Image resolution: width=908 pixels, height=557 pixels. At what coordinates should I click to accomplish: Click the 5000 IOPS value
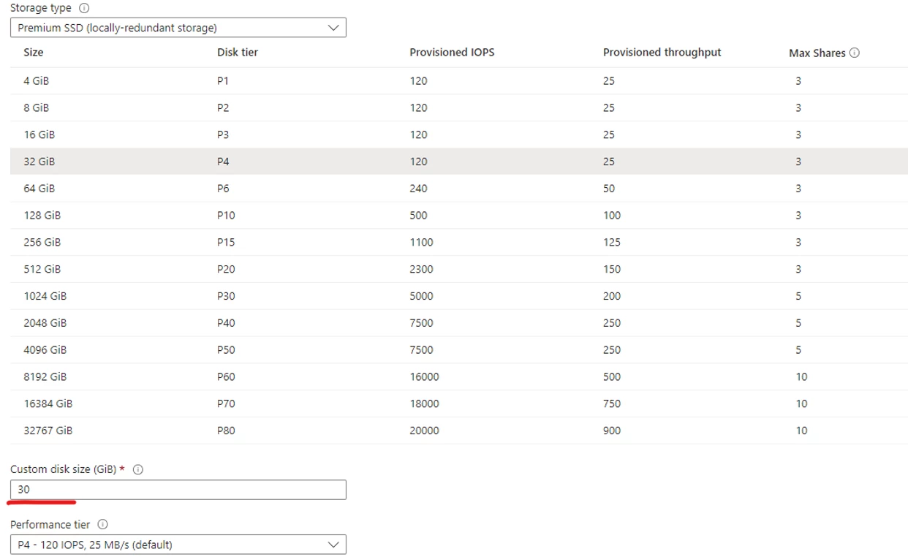click(421, 296)
